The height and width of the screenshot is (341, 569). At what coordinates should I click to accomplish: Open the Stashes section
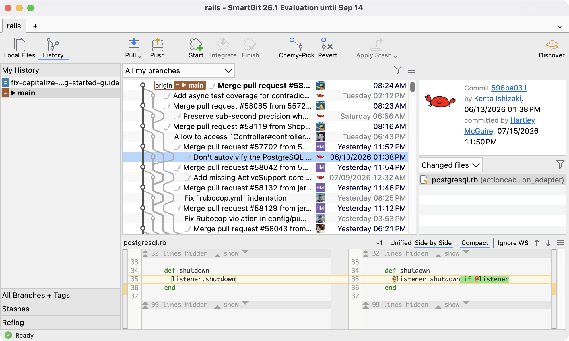[60, 309]
